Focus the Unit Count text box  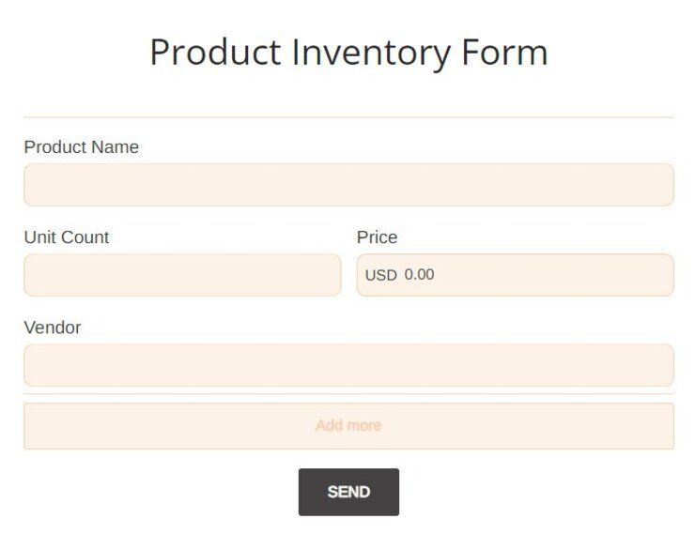pyautogui.click(x=182, y=275)
